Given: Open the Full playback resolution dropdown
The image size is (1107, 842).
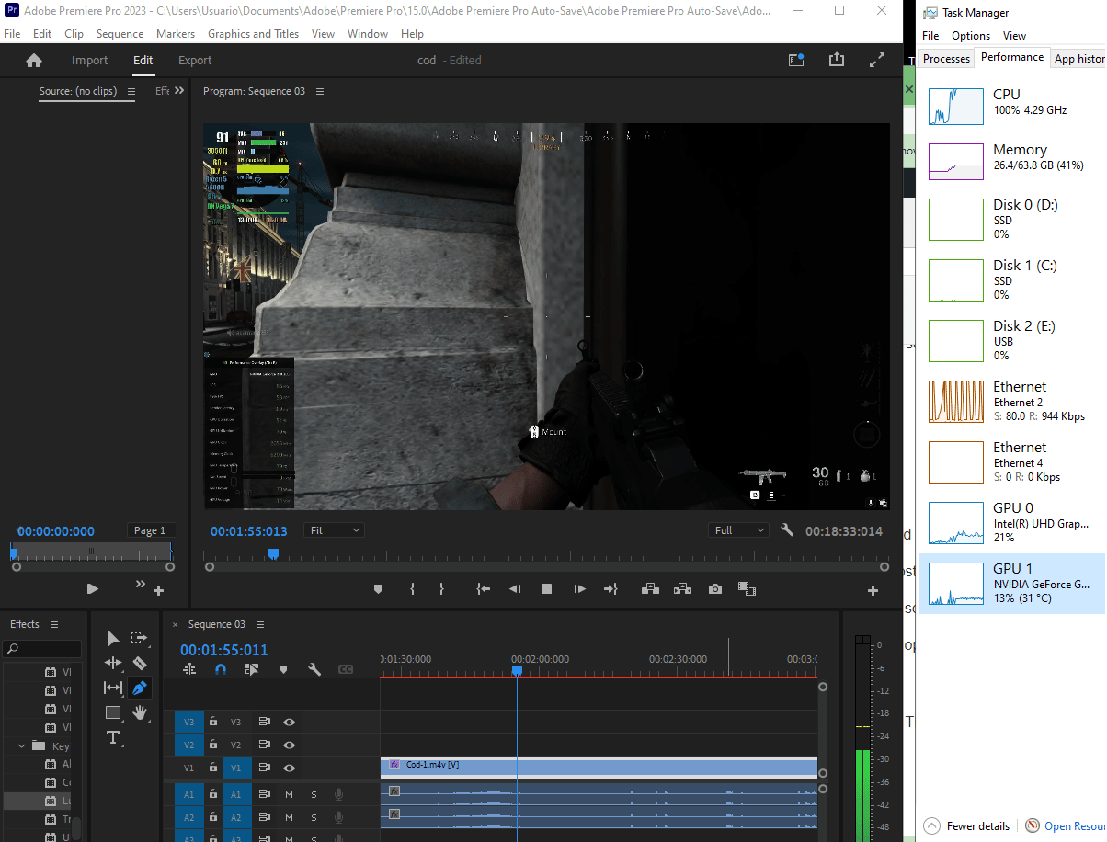Looking at the screenshot, I should point(738,529).
